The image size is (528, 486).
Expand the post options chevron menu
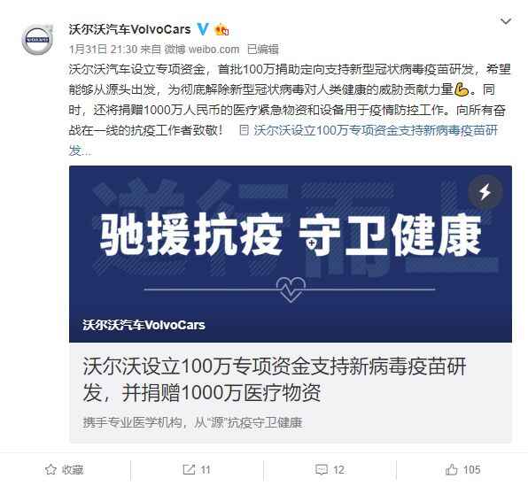(506, 21)
